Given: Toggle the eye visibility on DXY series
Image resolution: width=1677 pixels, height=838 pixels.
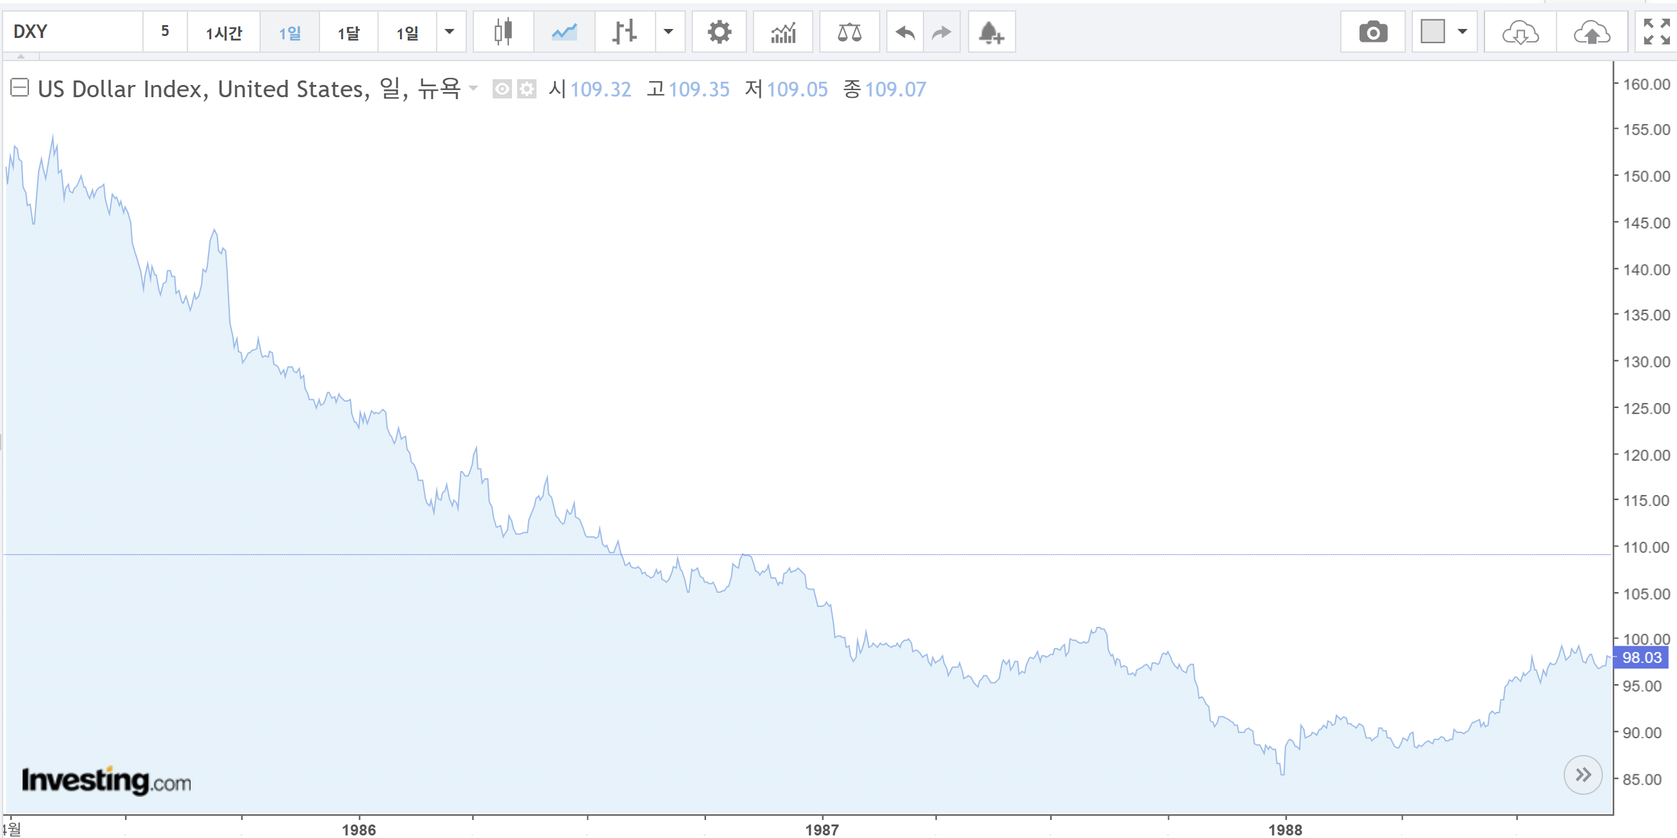Looking at the screenshot, I should 501,88.
